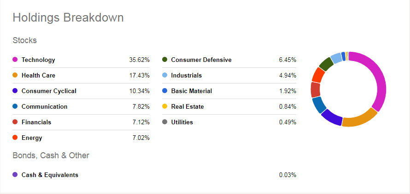The width and height of the screenshot is (410, 194).
Task: Click the Technology 35.62% value
Action: [x=140, y=60]
